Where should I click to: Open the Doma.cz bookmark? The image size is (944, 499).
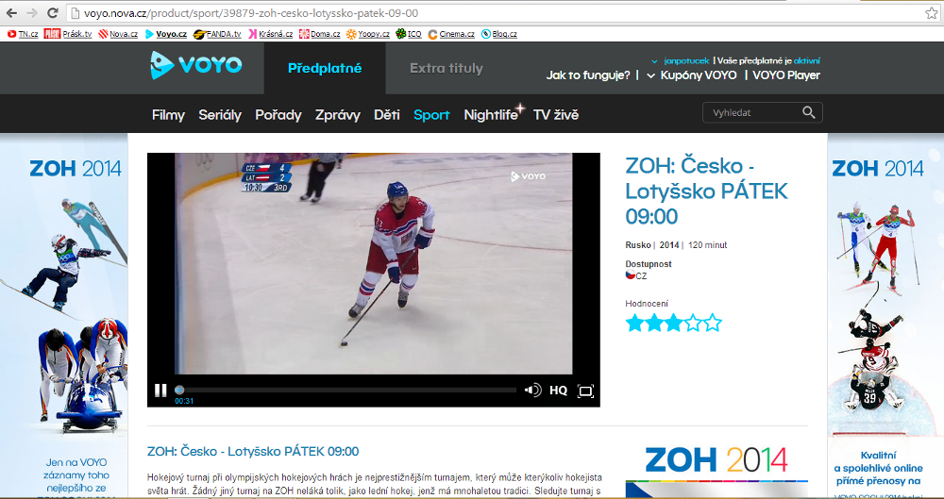(320, 34)
